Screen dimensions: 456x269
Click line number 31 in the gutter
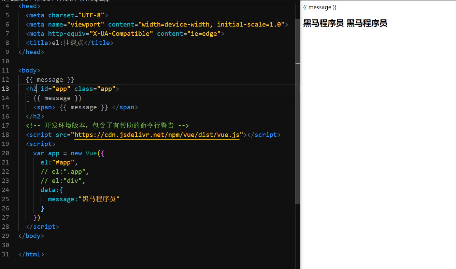tap(5, 254)
